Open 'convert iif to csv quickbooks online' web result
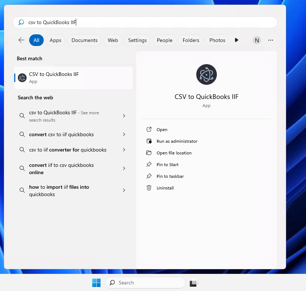 [61, 169]
